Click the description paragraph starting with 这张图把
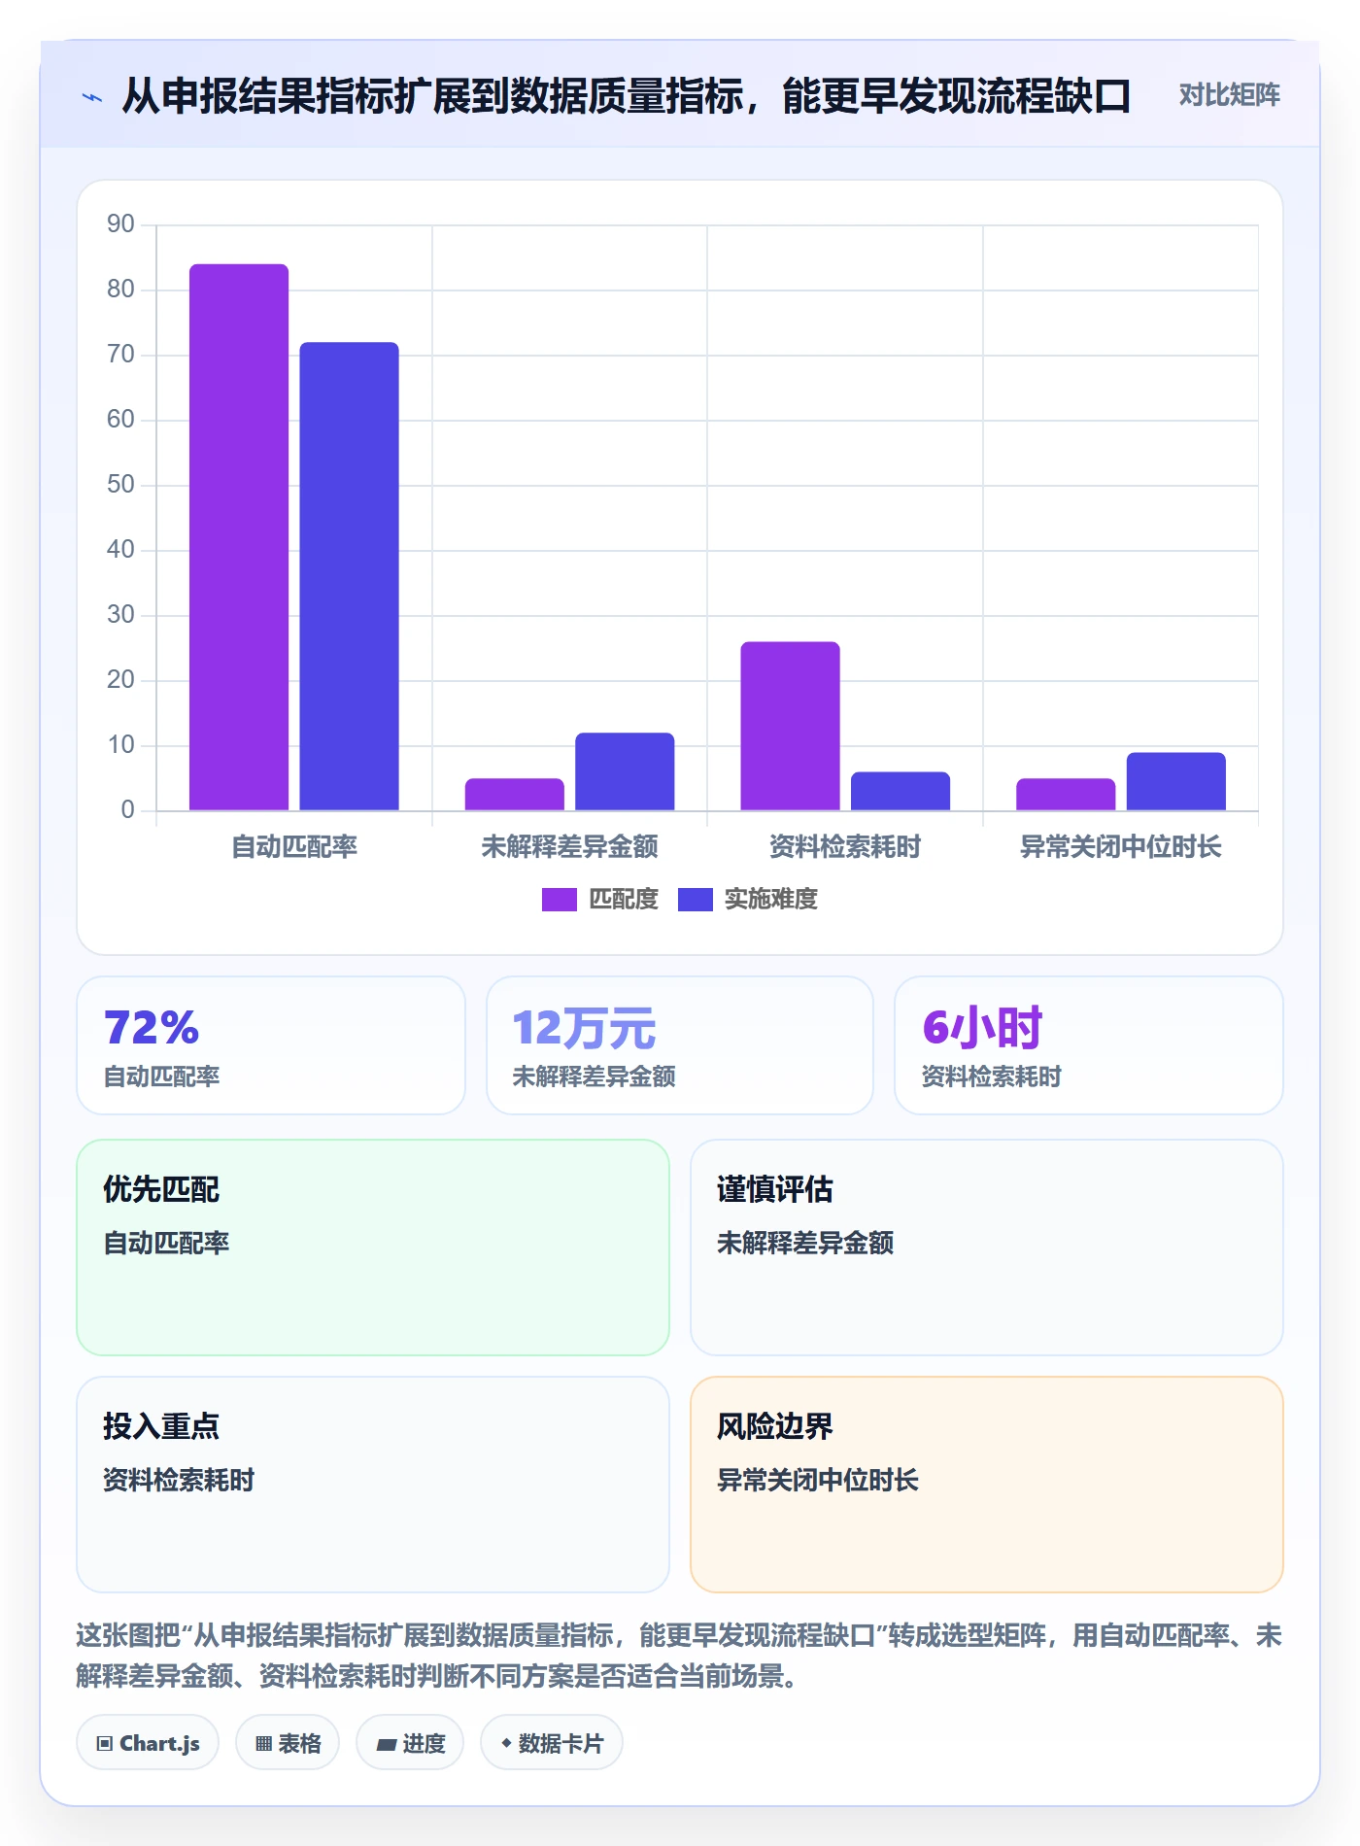Viewport: 1360px width, 1846px height. click(679, 1656)
